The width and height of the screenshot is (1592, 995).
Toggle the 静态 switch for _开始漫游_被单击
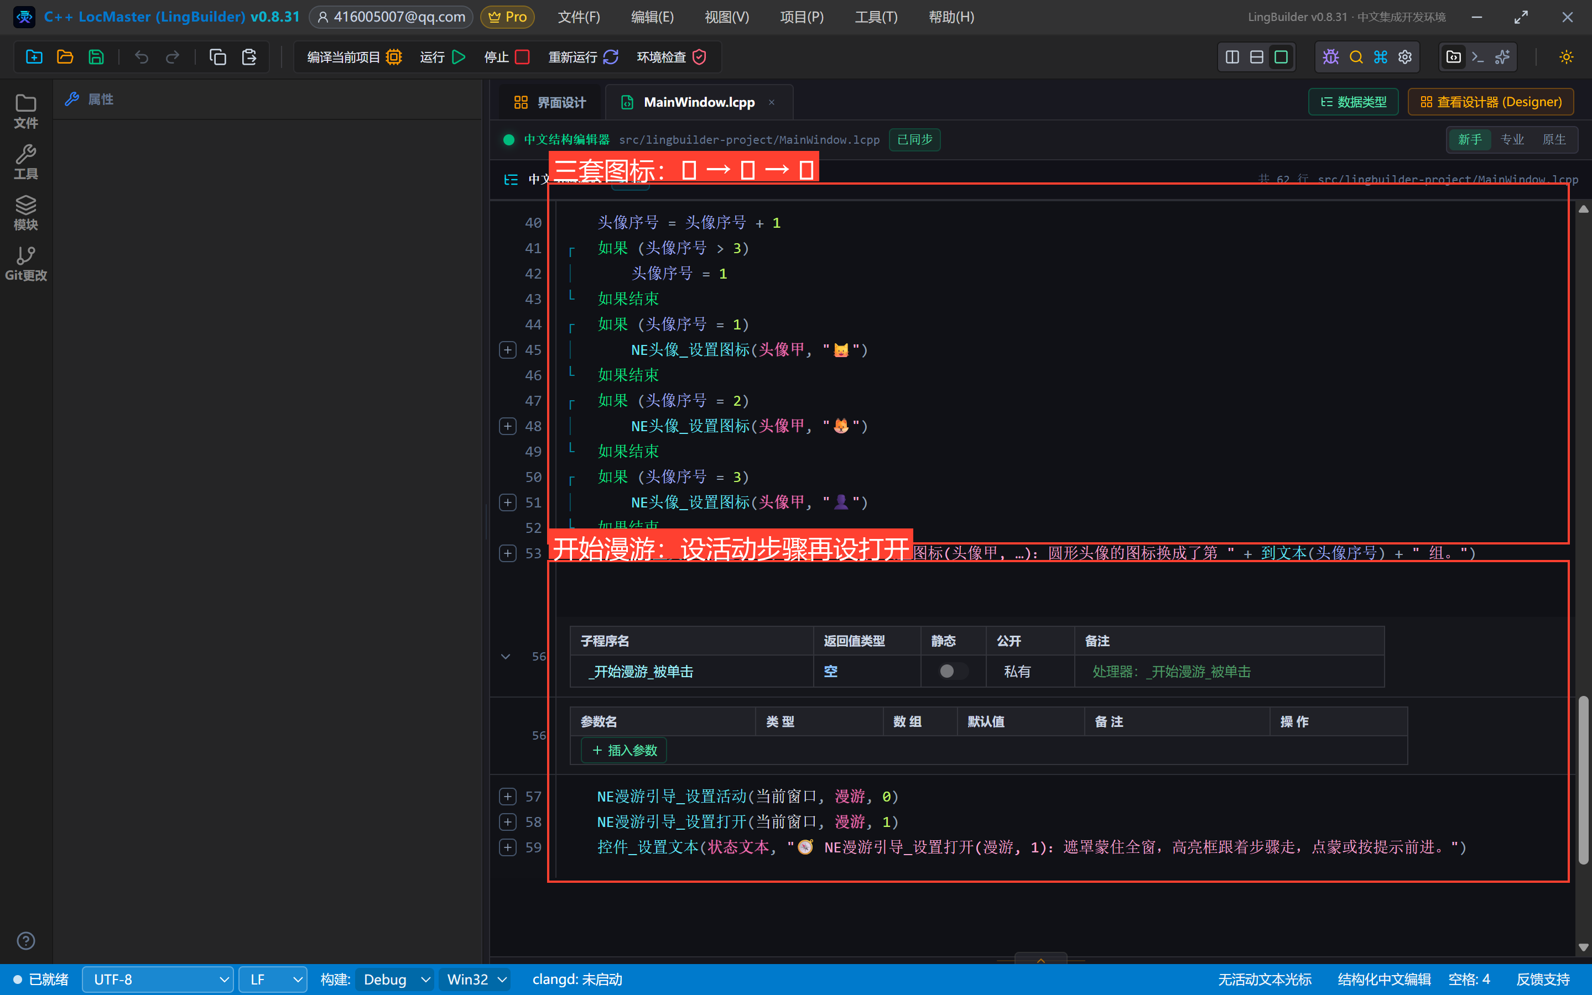click(x=952, y=671)
